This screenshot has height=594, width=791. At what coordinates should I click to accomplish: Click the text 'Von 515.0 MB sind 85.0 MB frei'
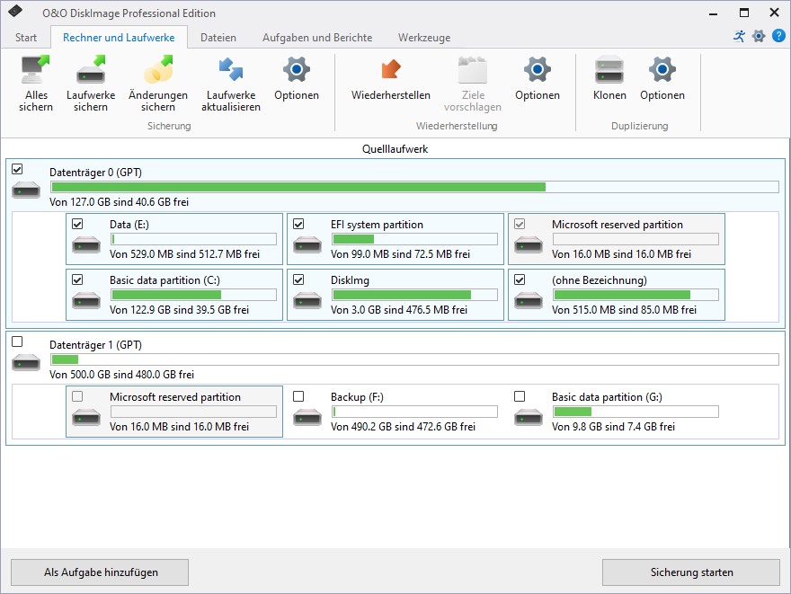[x=624, y=310]
